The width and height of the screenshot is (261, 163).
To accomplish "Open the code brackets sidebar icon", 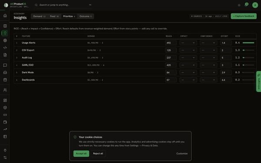I will [x=5, y=47].
